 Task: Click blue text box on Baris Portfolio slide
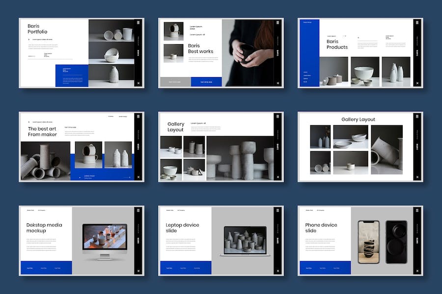[x=72, y=76]
